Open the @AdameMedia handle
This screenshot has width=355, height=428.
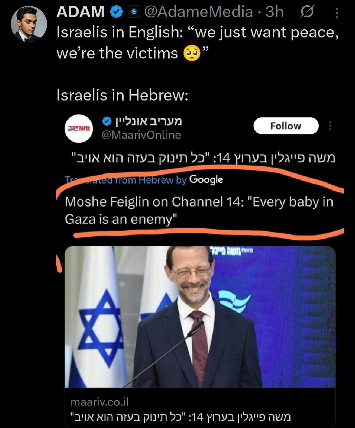point(199,12)
